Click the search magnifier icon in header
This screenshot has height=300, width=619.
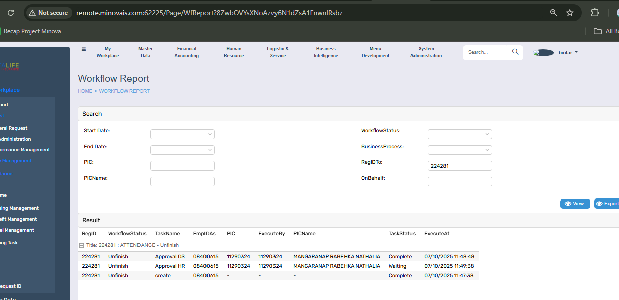pyautogui.click(x=515, y=52)
